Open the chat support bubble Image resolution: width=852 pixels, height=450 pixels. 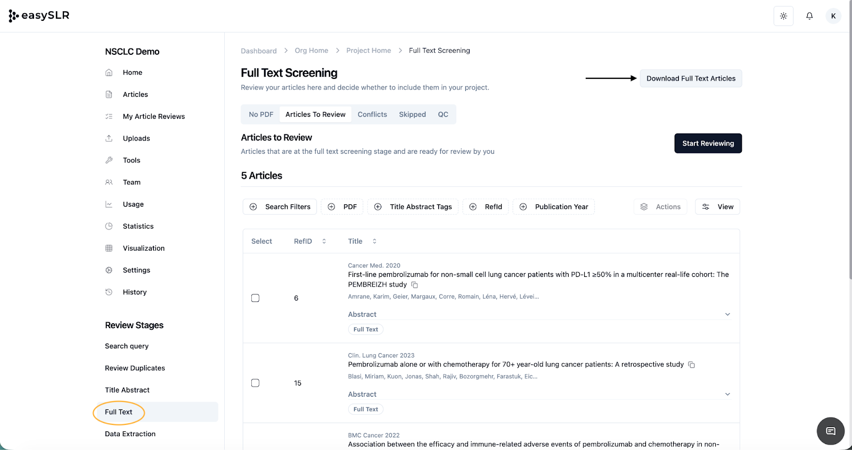tap(830, 431)
